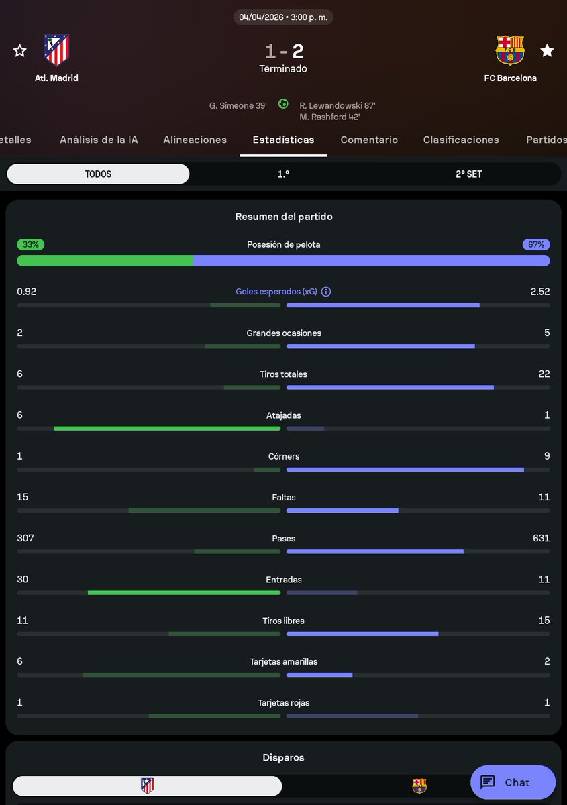Toggle the FC Barcelona favorite star
Viewport: 567px width, 805px height.
(547, 50)
